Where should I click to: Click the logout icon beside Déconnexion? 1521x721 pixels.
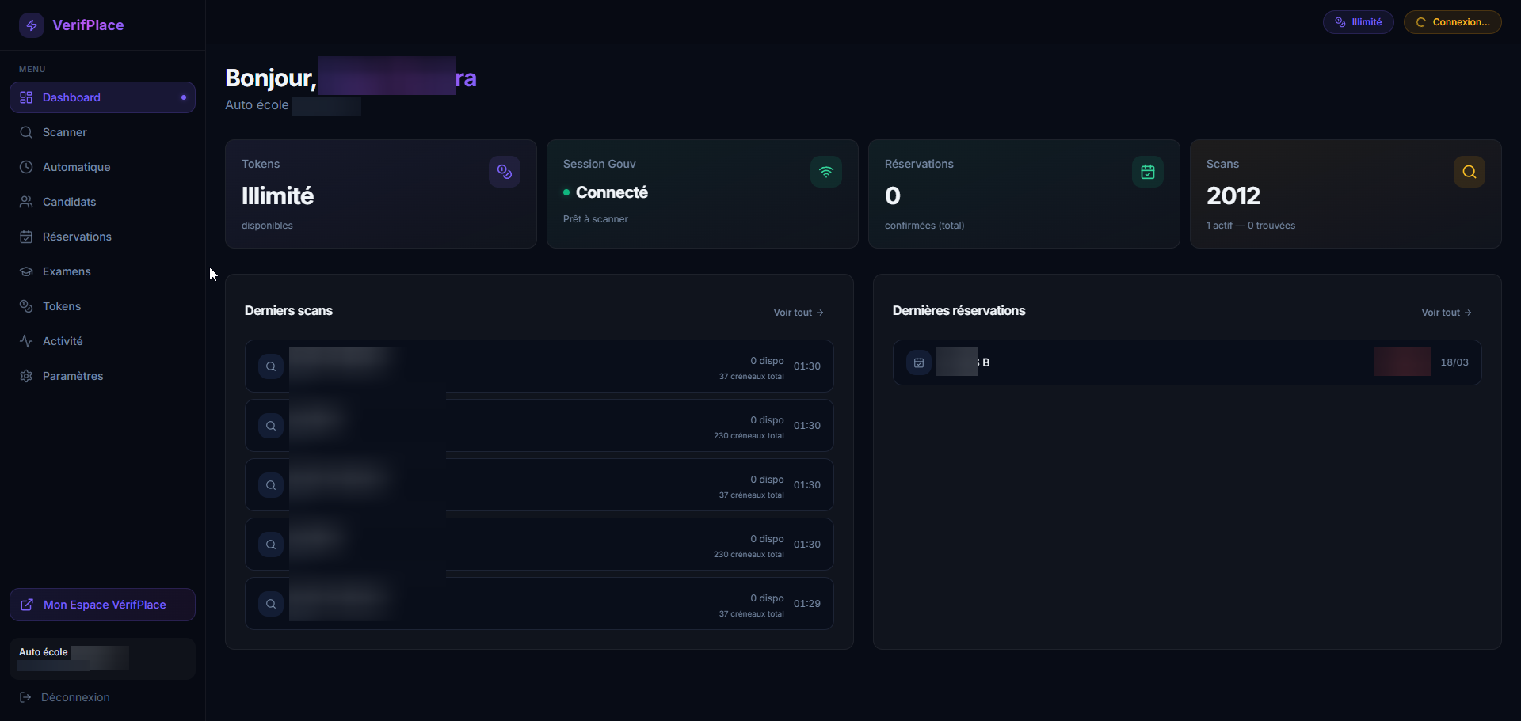coord(26,697)
